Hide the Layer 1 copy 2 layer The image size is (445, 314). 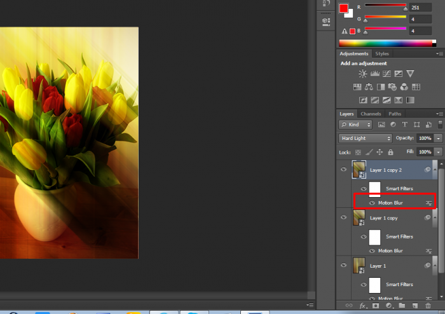click(x=344, y=170)
